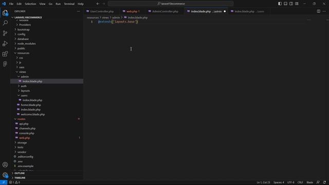329x185 pixels.
Task: Toggle the secondary side bar layout icon
Action: click(x=291, y=4)
